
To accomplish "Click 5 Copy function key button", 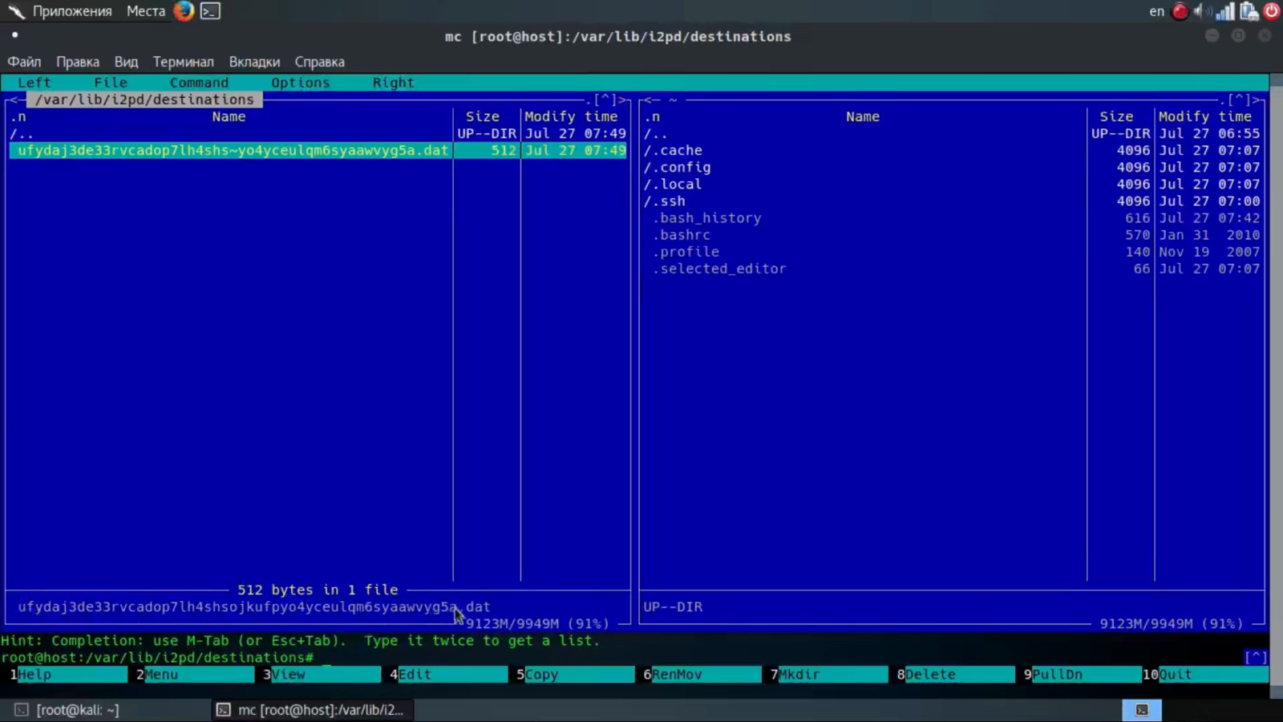I will 575,674.
